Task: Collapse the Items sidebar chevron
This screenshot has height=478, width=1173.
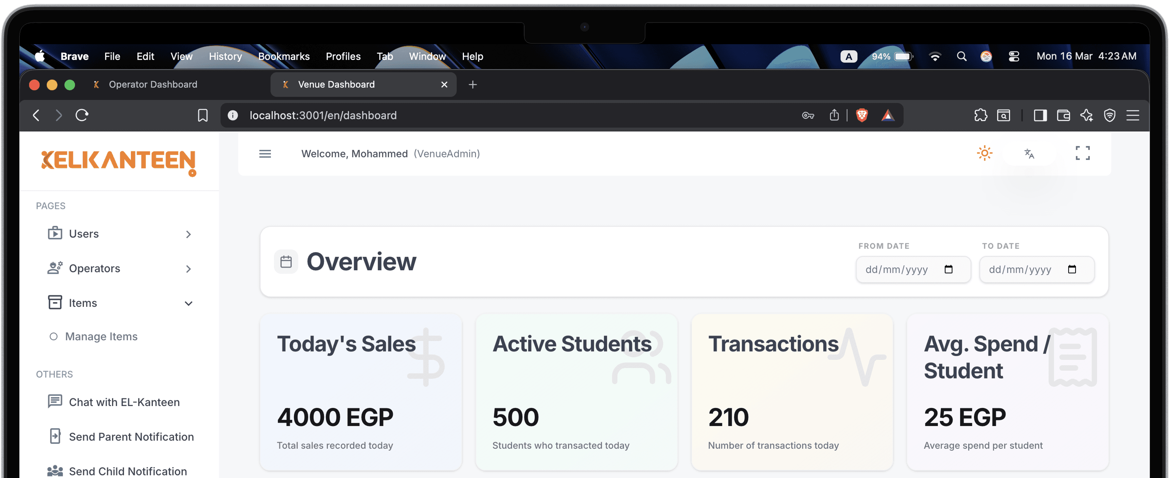Action: click(x=188, y=304)
